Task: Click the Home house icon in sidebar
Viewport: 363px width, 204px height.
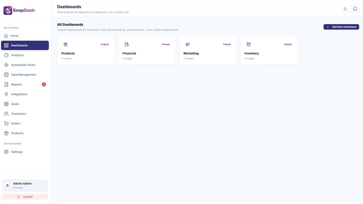Action: coord(6,36)
